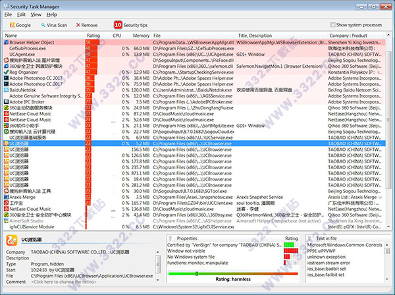Click the Google toolbar icon
The height and width of the screenshot is (295, 395).
click(x=12, y=25)
